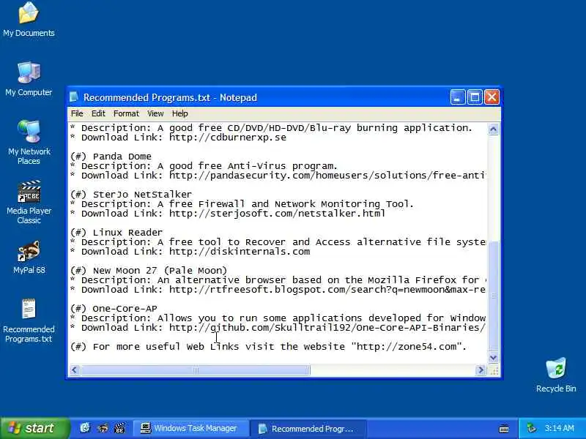Screen dimensions: 586x439
Task: Open My Computer desktop icon
Action: coord(29,79)
